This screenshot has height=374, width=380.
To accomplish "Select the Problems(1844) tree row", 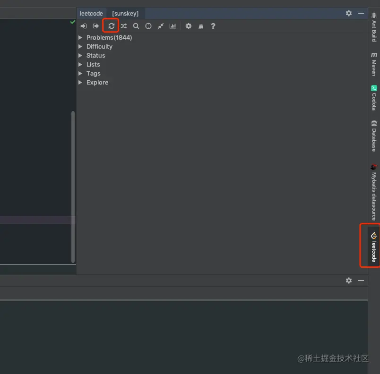I will point(222,37).
